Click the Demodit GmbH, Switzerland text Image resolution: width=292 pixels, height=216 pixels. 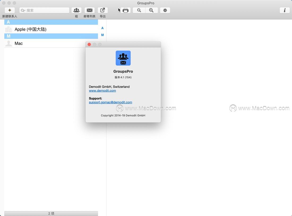[x=109, y=87]
